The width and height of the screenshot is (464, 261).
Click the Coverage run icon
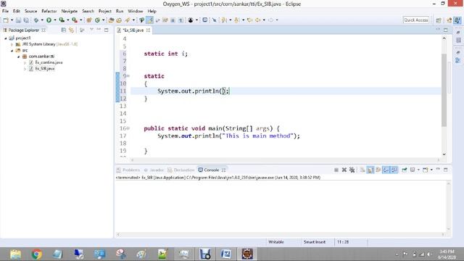pyautogui.click(x=62, y=20)
